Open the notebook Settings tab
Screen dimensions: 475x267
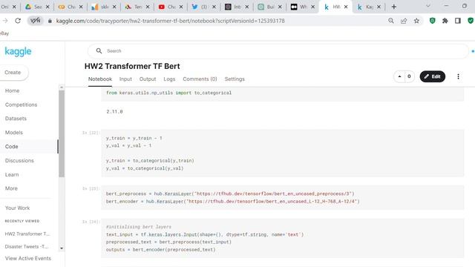pyautogui.click(x=235, y=79)
